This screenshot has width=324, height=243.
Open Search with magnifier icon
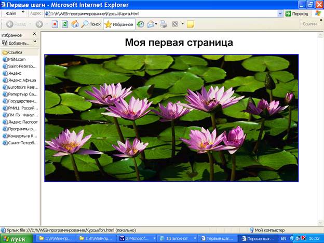coord(91,24)
